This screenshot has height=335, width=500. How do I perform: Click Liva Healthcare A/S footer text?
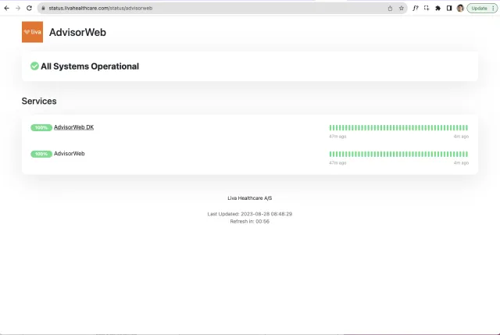(250, 198)
